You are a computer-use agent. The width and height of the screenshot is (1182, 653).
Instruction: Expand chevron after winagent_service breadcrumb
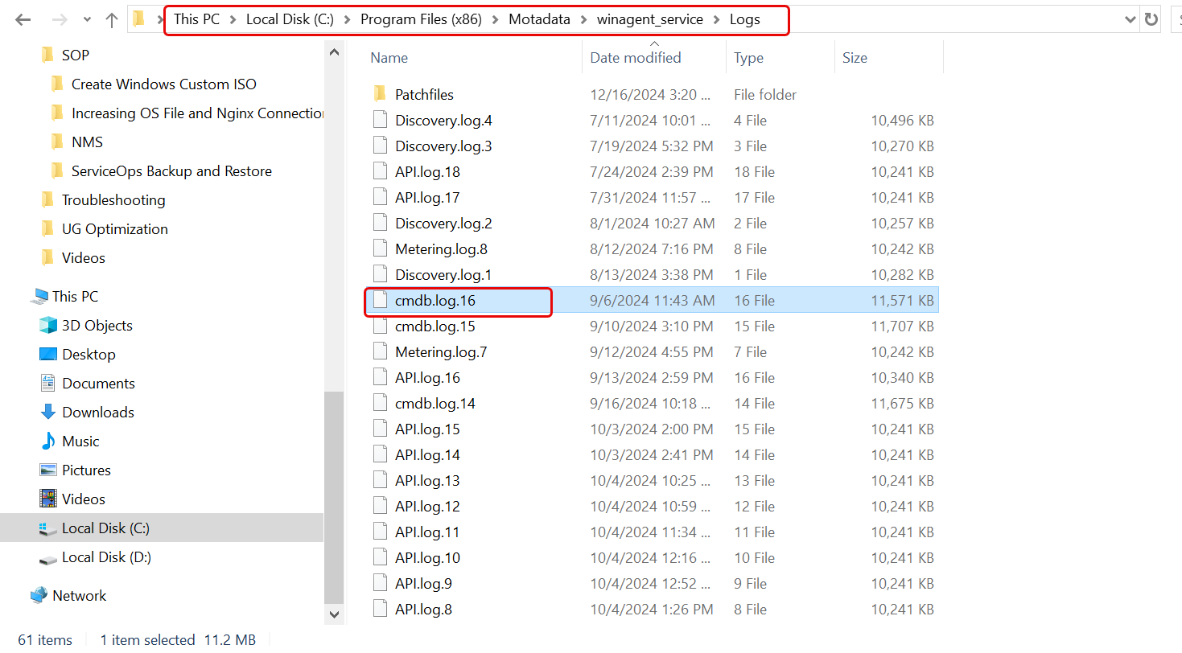tap(716, 19)
